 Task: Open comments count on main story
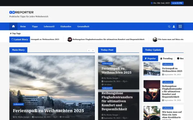click(x=55, y=117)
